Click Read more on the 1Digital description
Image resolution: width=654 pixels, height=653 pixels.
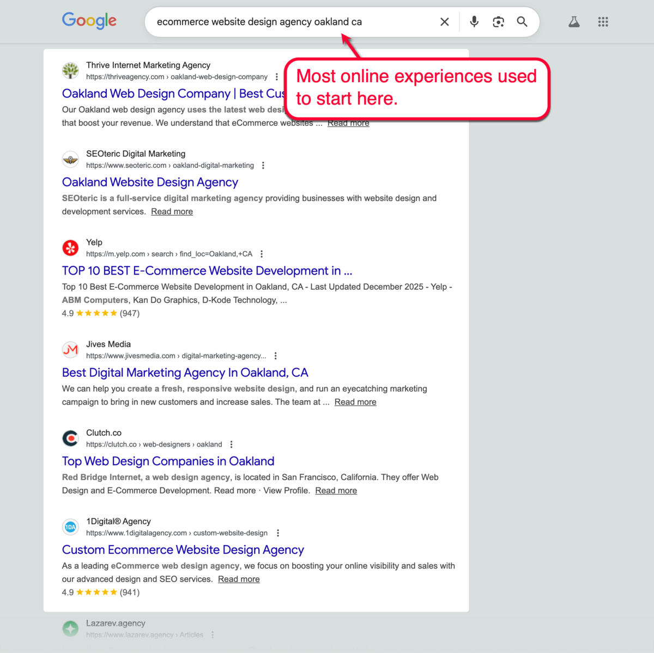point(238,579)
